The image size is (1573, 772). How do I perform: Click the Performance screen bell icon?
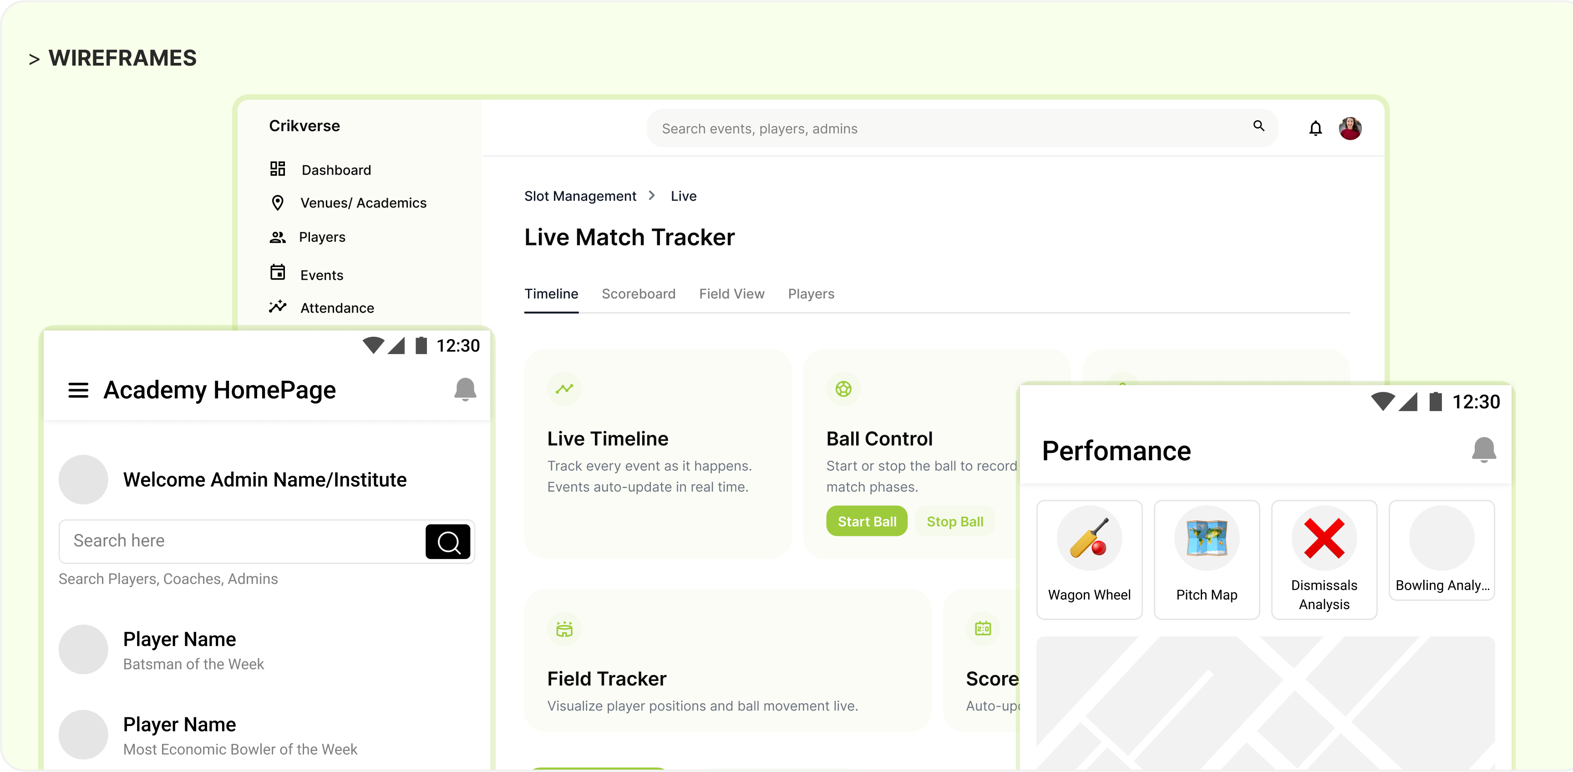pyautogui.click(x=1483, y=450)
